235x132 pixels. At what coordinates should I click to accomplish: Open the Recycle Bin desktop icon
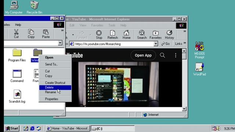(34, 7)
